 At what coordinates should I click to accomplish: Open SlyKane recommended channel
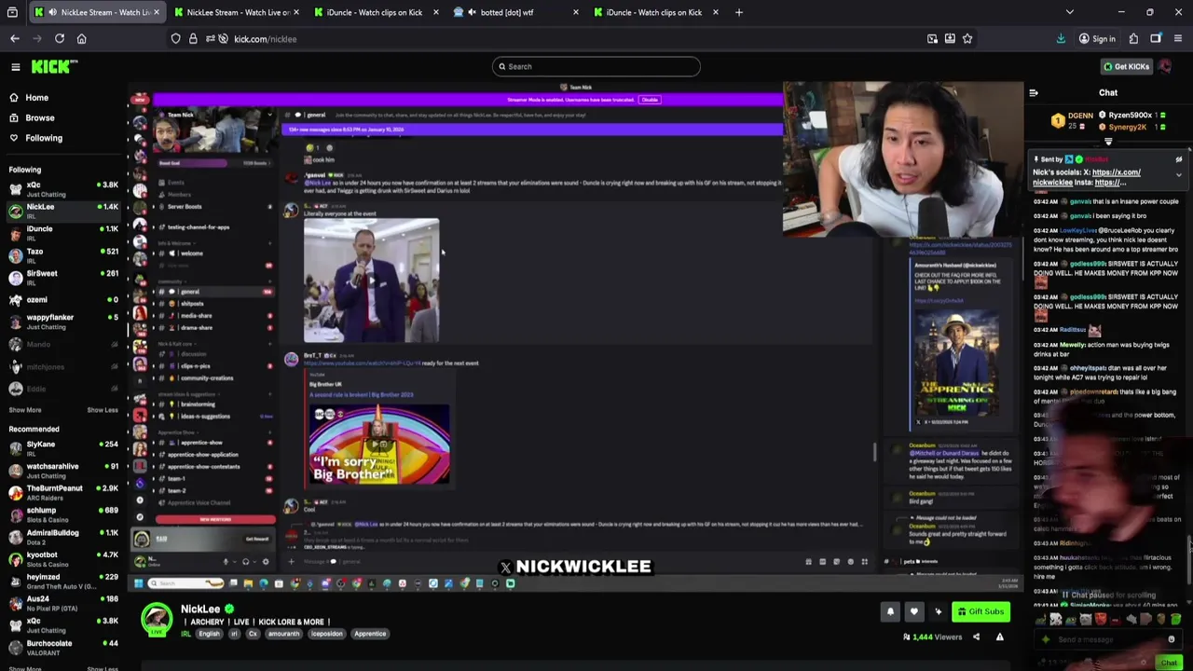click(63, 448)
